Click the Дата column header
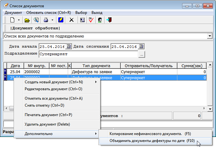This screenshot has width=216, height=147. (x=15, y=66)
